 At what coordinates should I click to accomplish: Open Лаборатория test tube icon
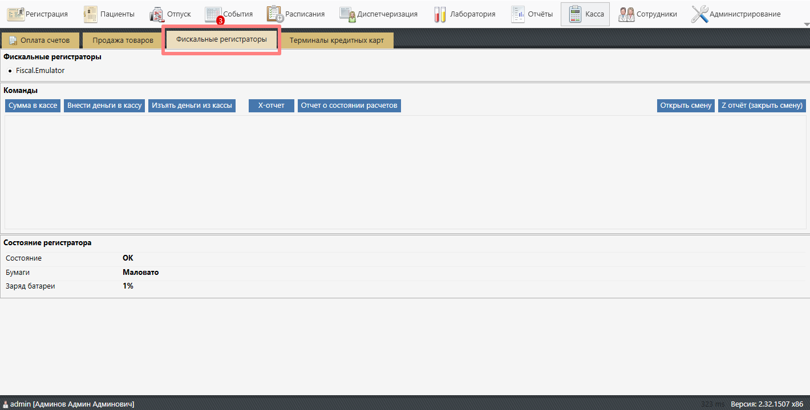(440, 14)
